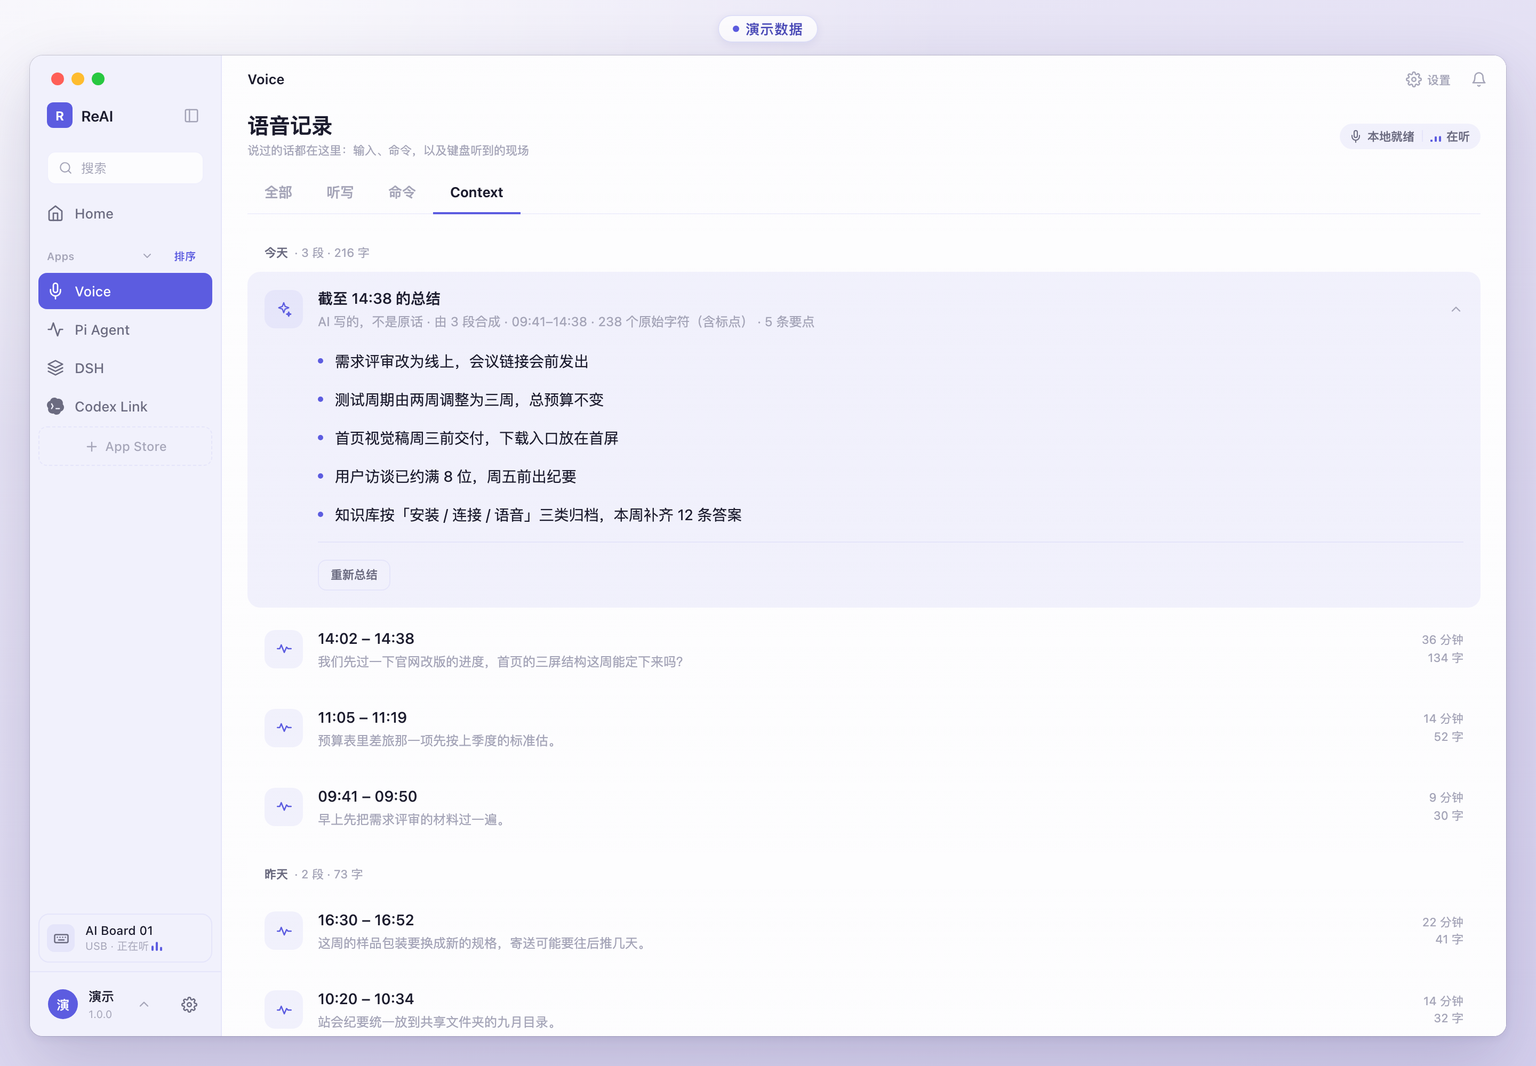Viewport: 1536px width, 1066px height.
Task: Switch to the 命令 tab
Action: point(402,192)
